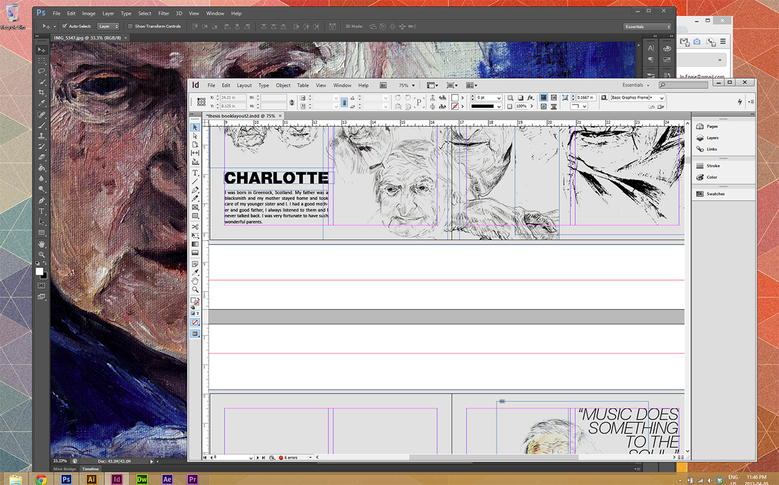Open the InDesign Stroke panel
779x485 pixels.
713,166
